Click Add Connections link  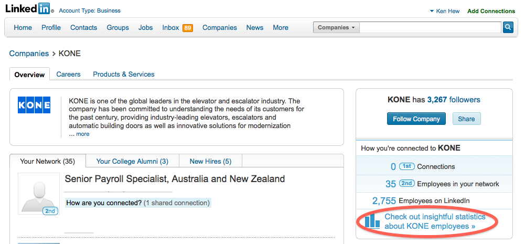point(491,11)
